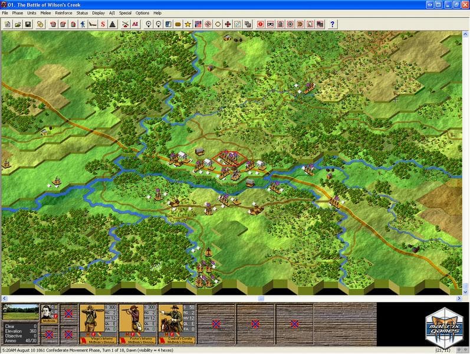Click the map scroll down arrow

pyautogui.click(x=465, y=292)
